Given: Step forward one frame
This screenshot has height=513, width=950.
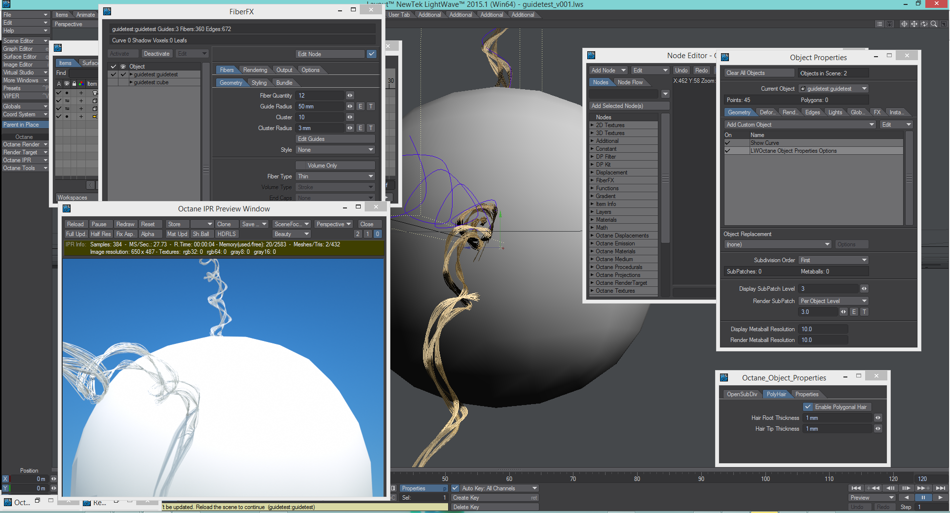Looking at the screenshot, I should pyautogui.click(x=907, y=488).
